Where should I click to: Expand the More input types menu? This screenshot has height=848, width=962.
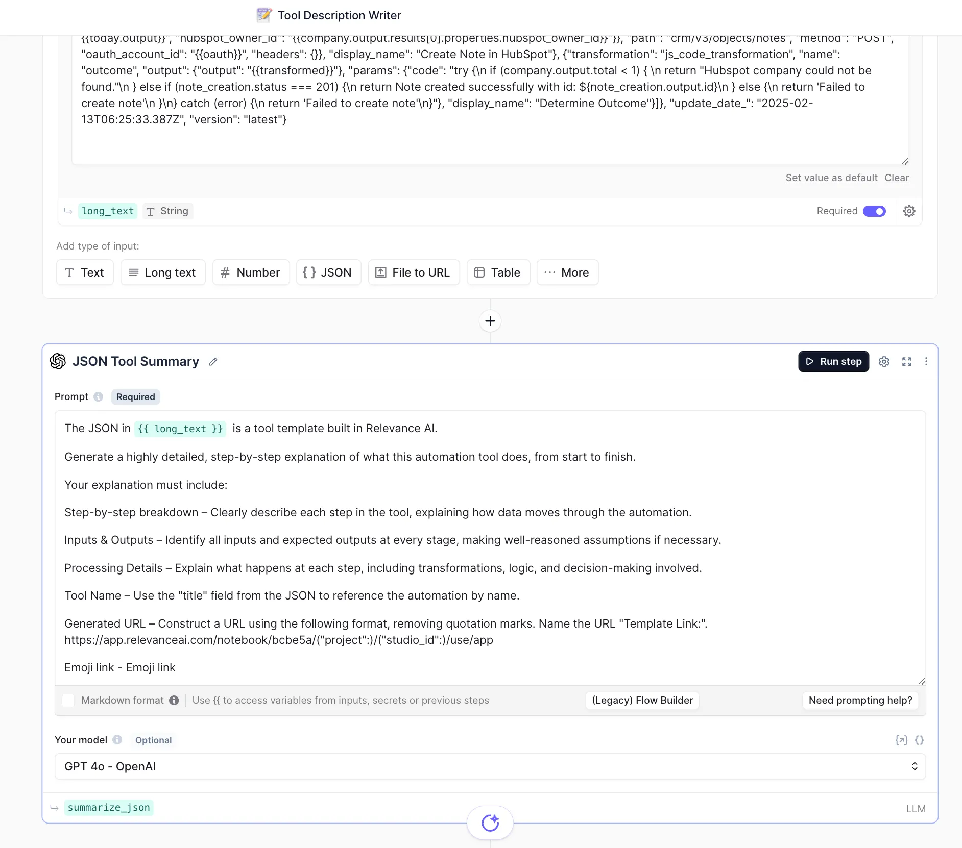[567, 272]
